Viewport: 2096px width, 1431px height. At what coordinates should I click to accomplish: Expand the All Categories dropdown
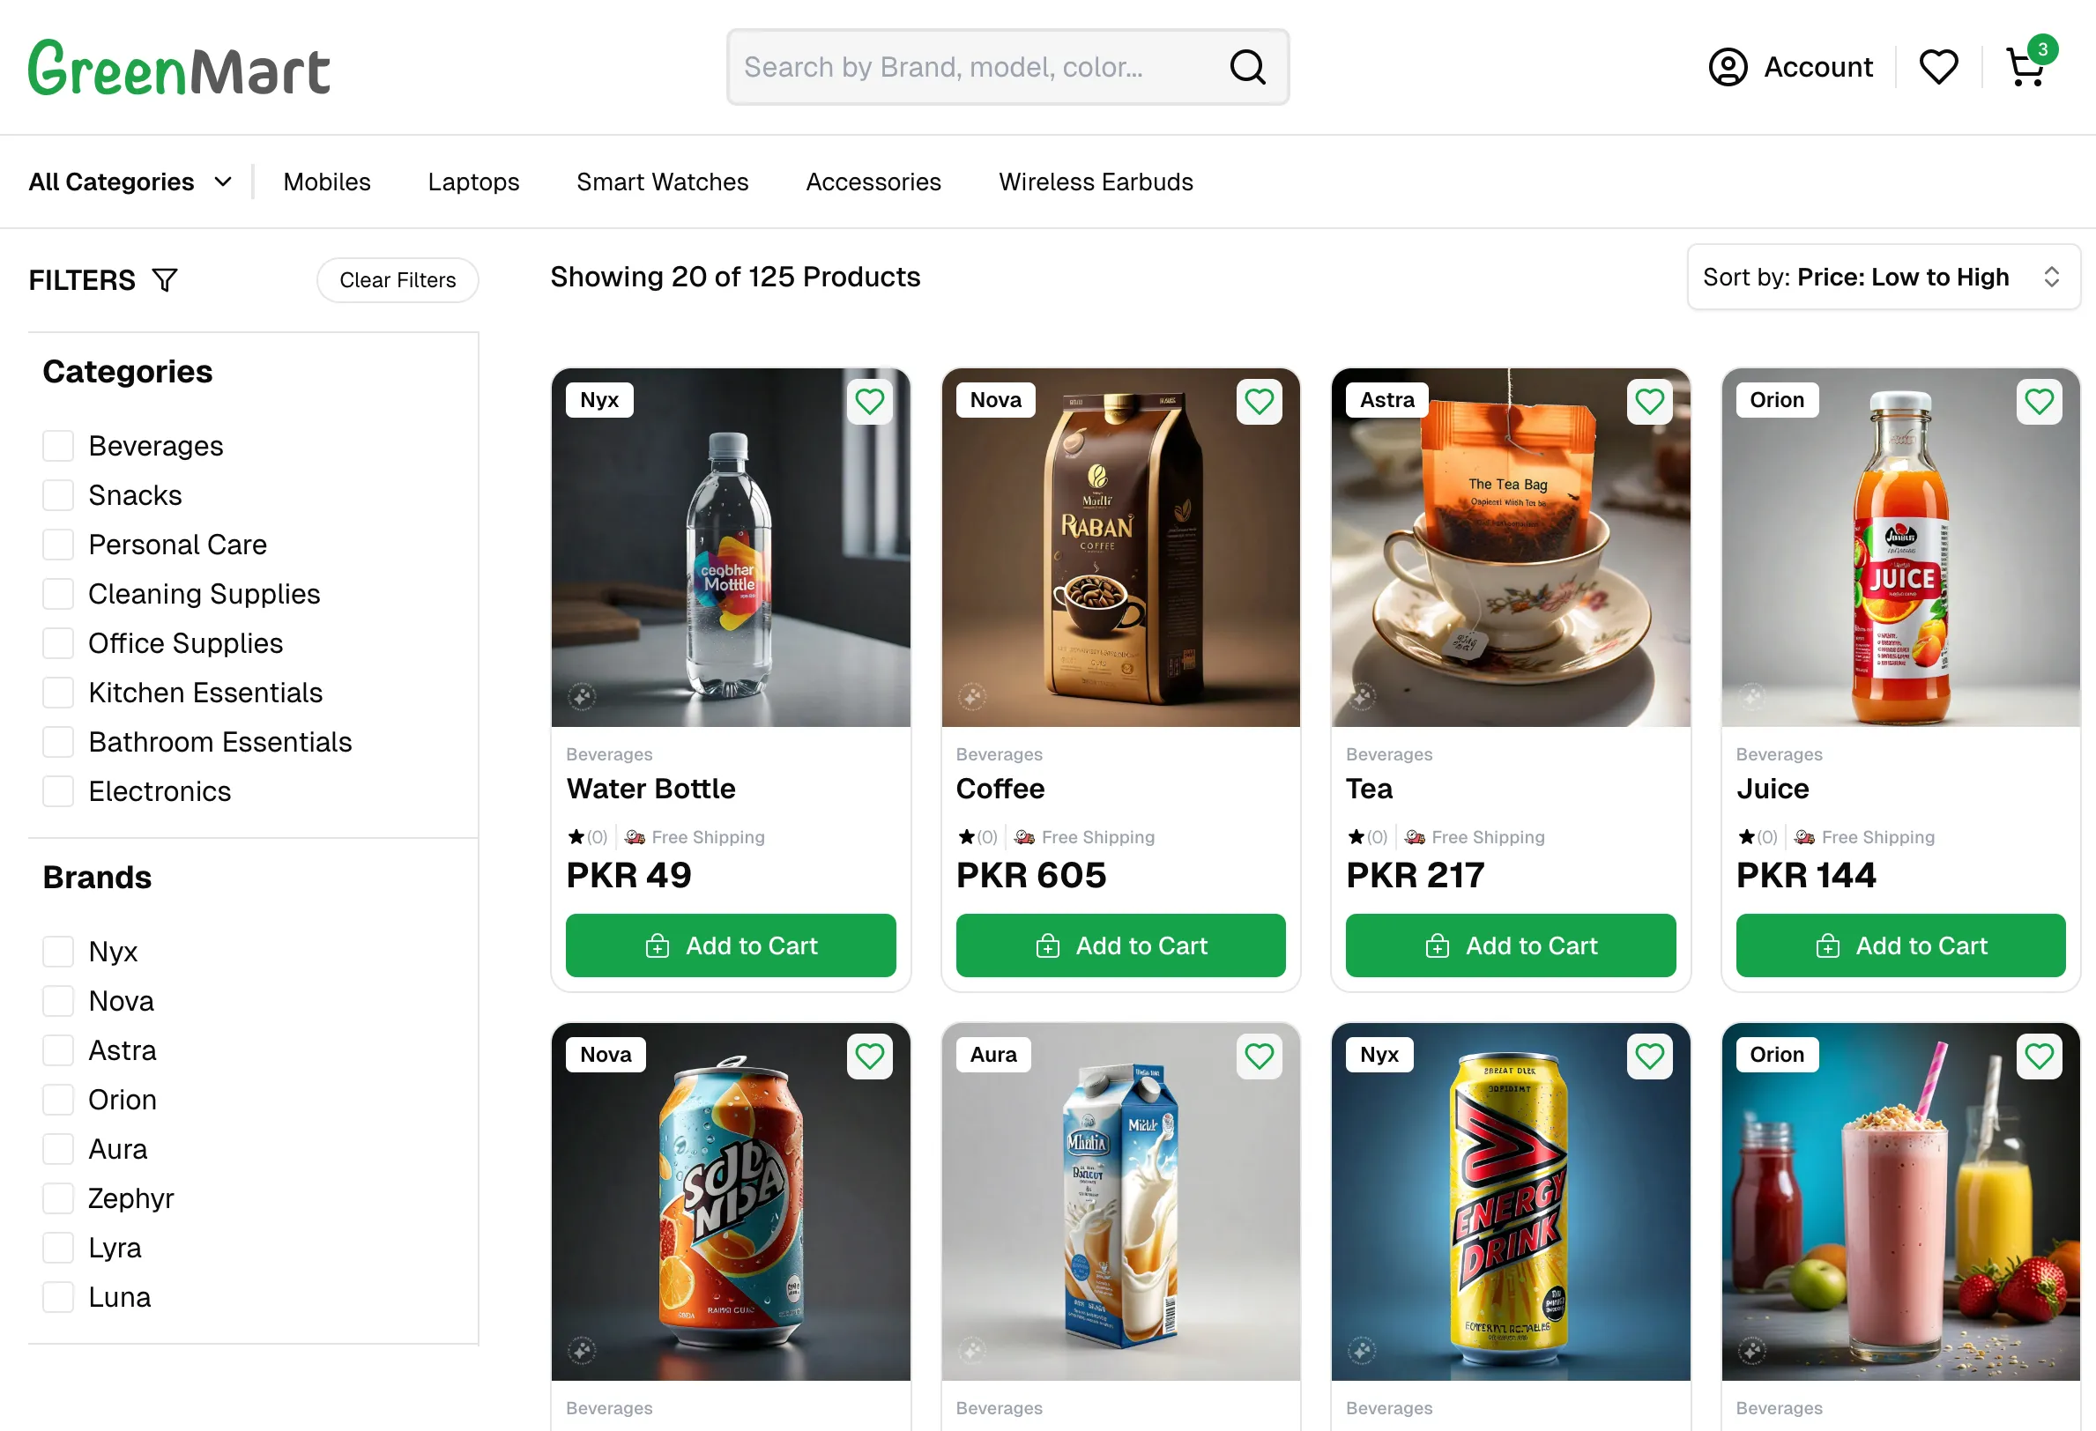(130, 182)
